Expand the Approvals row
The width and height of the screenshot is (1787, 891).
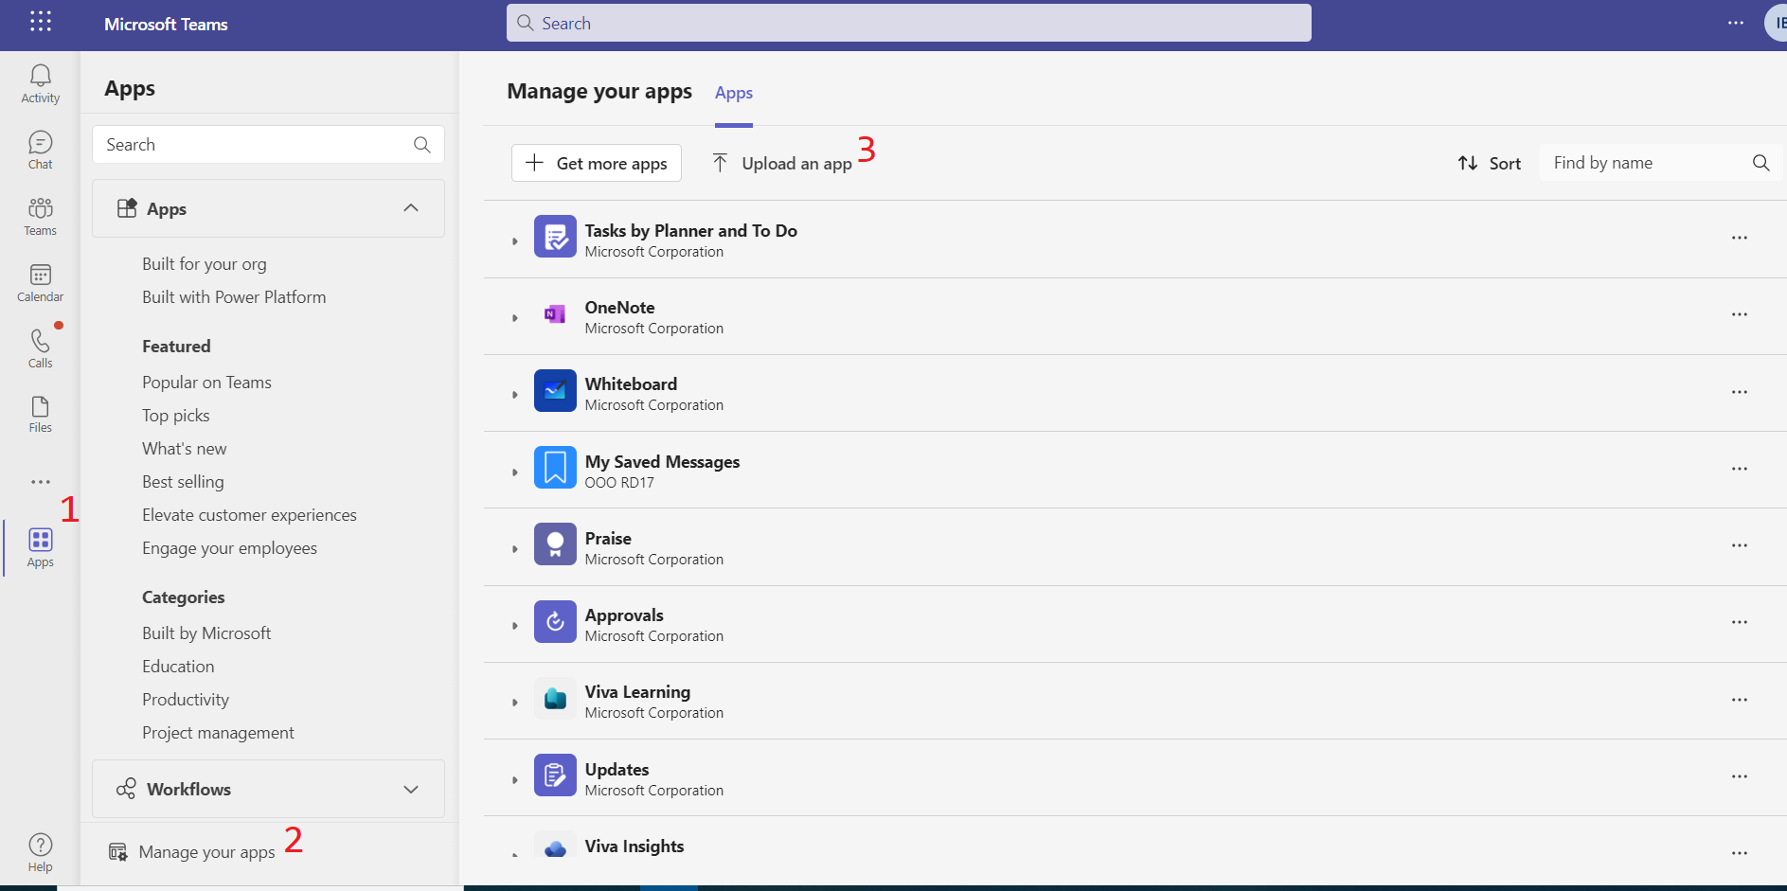point(515,626)
